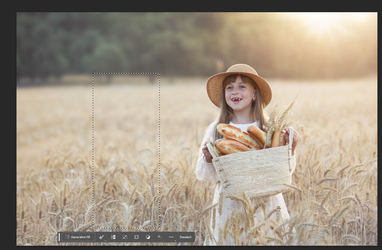Create new adjustment layer icon
Viewport: 382px width, 250px height.
pyautogui.click(x=148, y=237)
